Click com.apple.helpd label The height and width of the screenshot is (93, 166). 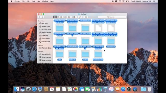tap(85, 21)
